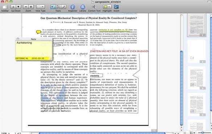Open the 100% zoom level dropdown
Viewport: 212px width, 134px height.
tap(5, 133)
